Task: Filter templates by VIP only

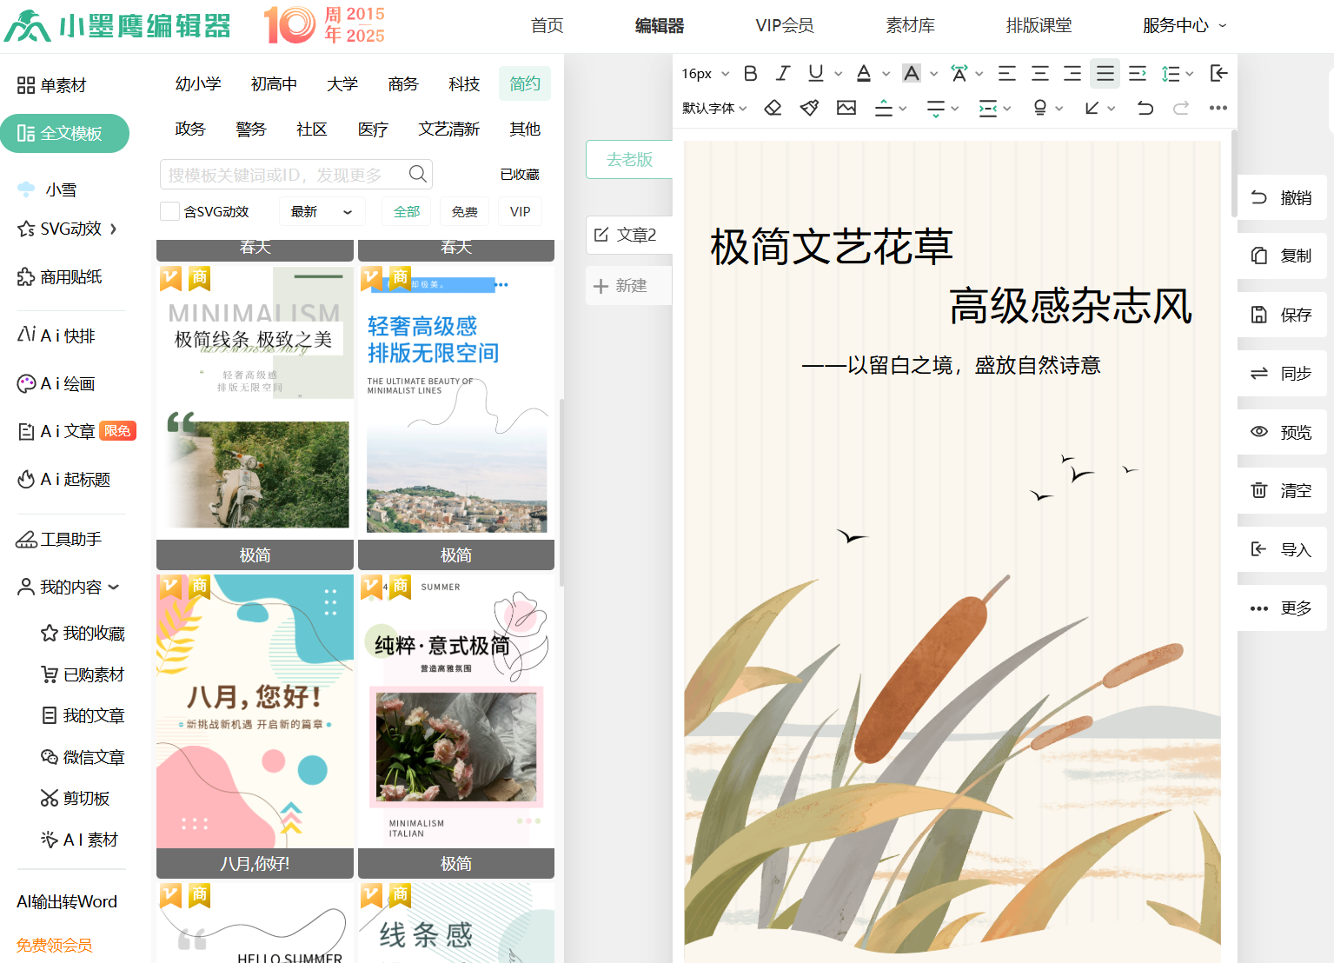Action: [520, 211]
